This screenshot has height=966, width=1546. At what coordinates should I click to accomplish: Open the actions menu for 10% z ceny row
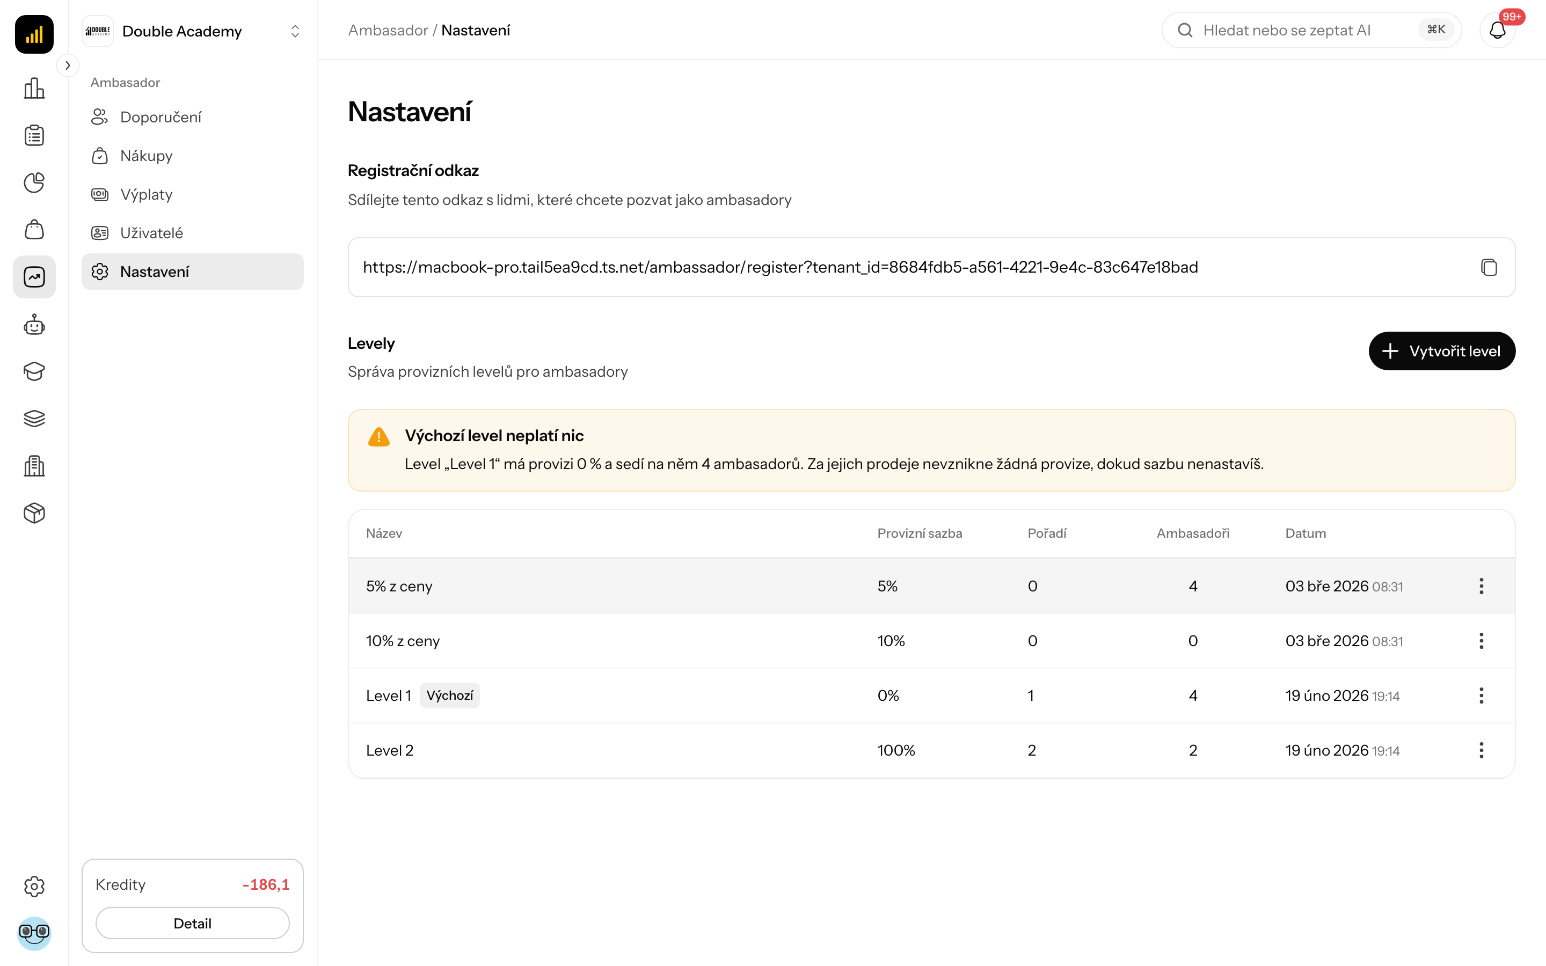(1481, 641)
